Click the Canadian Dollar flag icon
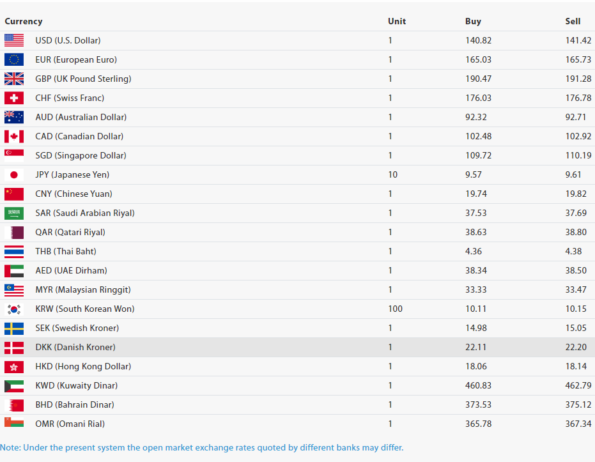This screenshot has width=595, height=462. pyautogui.click(x=14, y=136)
